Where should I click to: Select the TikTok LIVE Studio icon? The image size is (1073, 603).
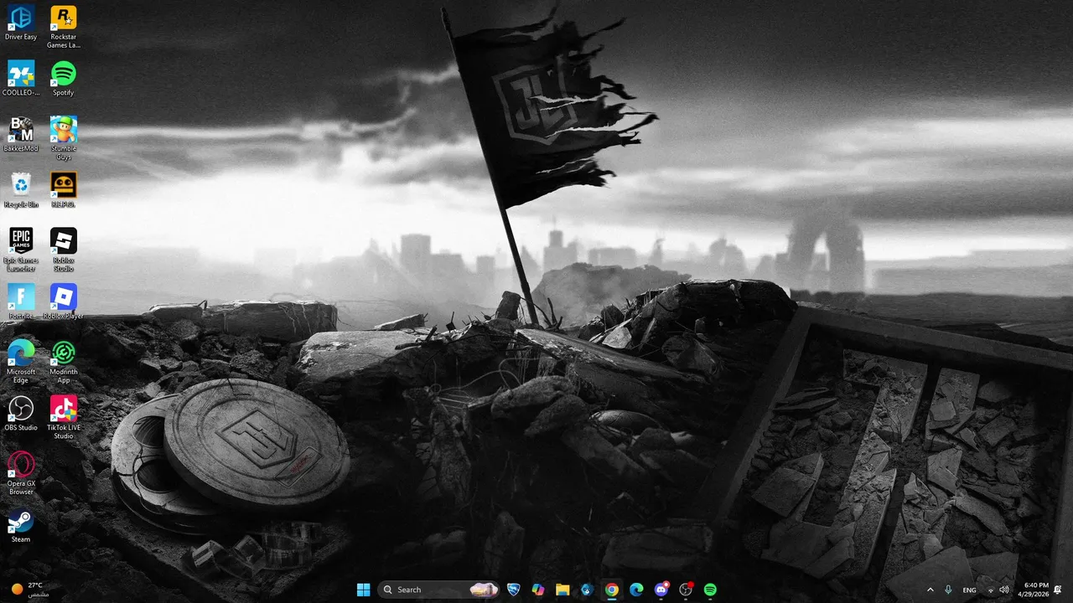click(x=63, y=417)
